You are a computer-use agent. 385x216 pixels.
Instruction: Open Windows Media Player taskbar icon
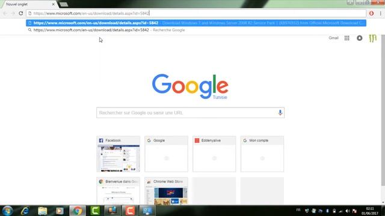point(60,211)
